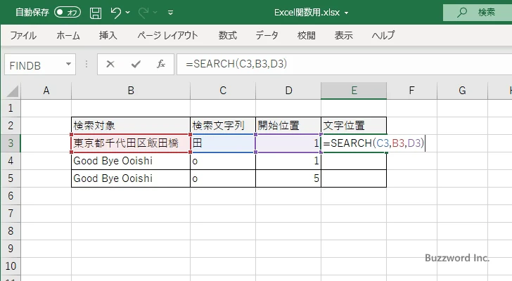512x281 pixels.
Task: Select row 1 header
Action: click(x=11, y=108)
